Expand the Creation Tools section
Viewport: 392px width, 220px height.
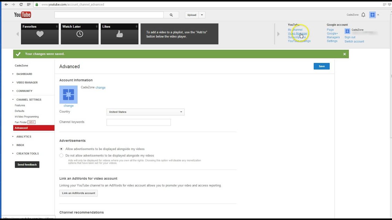(x=28, y=154)
